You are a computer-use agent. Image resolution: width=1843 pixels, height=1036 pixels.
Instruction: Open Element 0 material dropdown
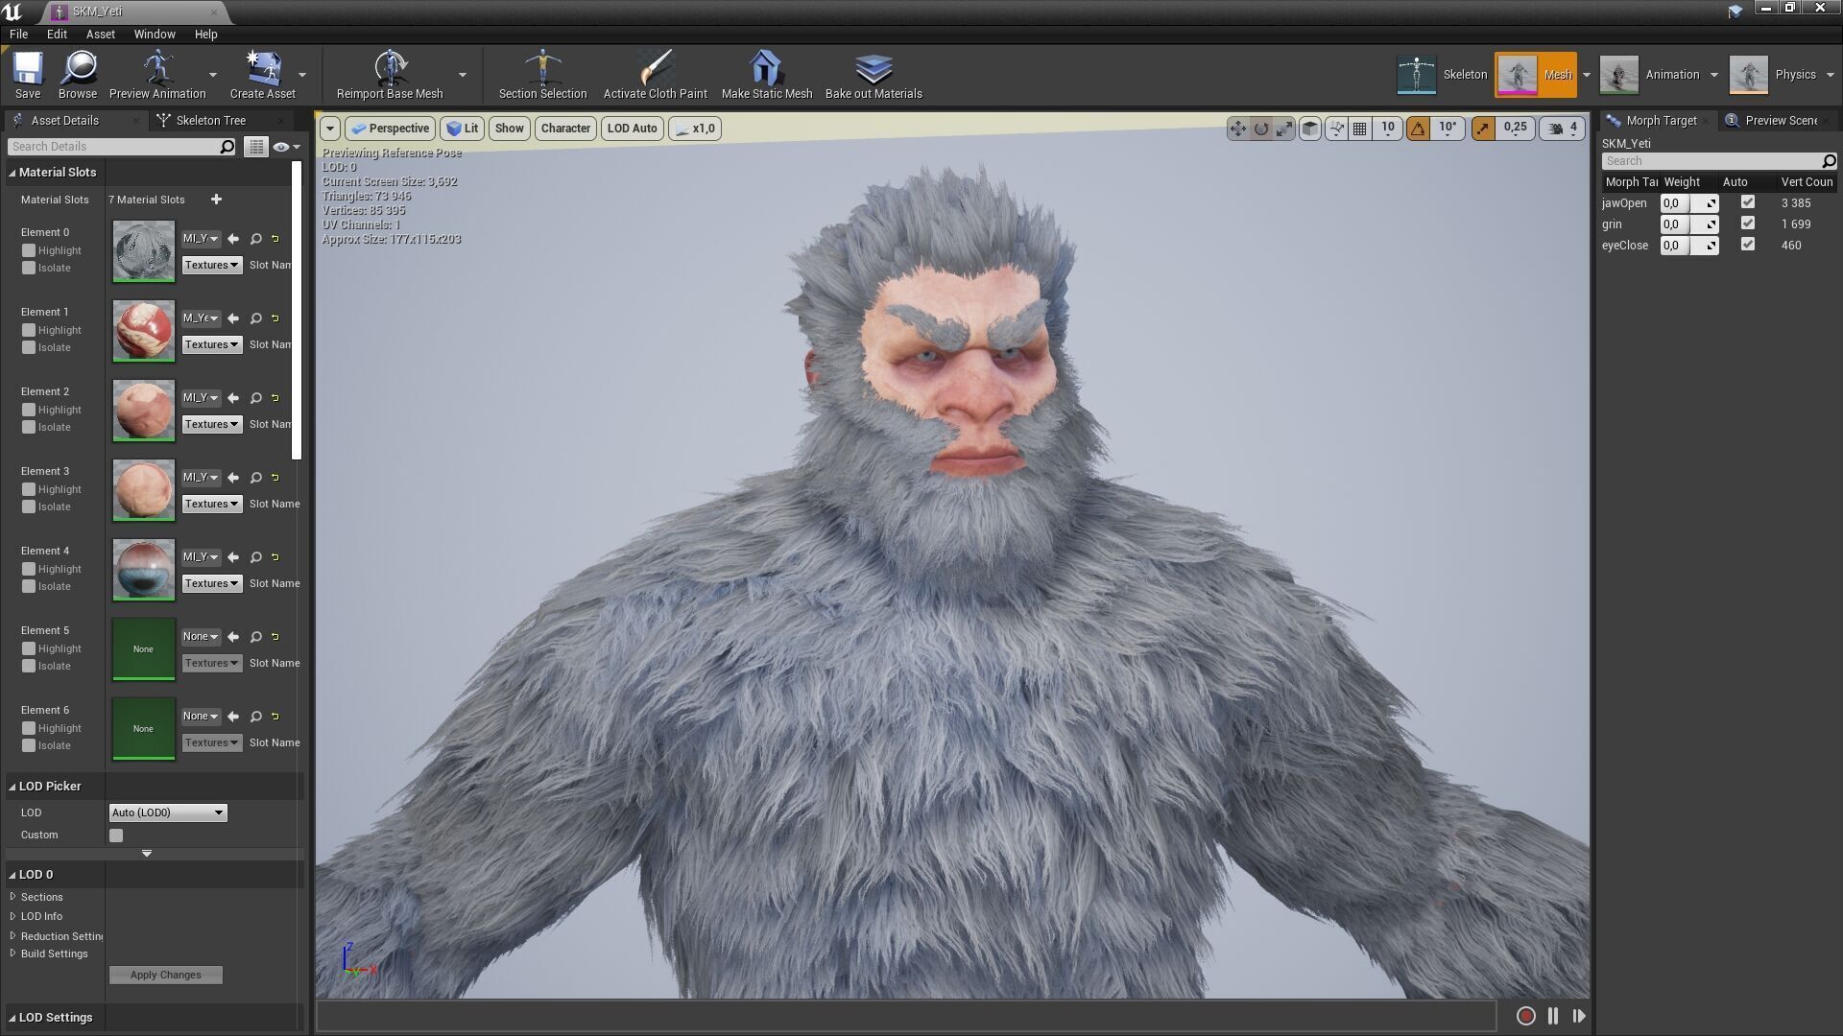tap(201, 239)
